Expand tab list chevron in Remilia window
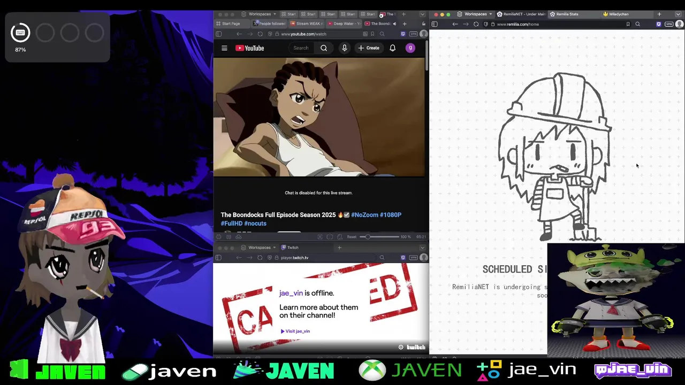This screenshot has width=685, height=385. (679, 14)
